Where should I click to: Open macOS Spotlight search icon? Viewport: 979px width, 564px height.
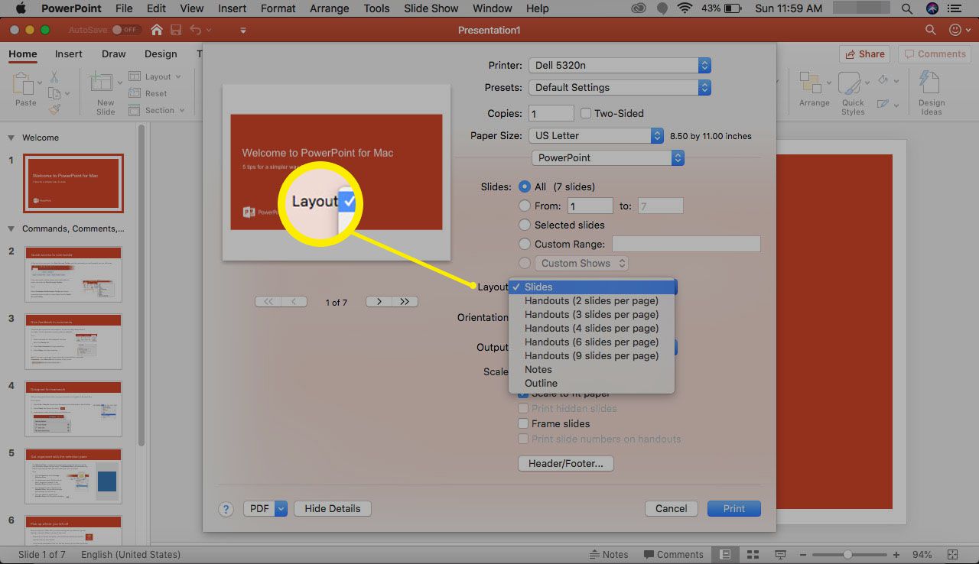coord(906,8)
